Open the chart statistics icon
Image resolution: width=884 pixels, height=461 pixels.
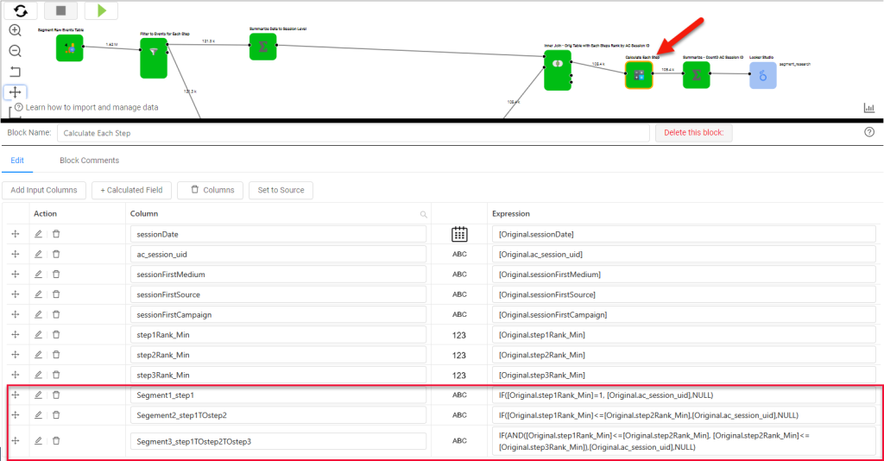coord(869,108)
